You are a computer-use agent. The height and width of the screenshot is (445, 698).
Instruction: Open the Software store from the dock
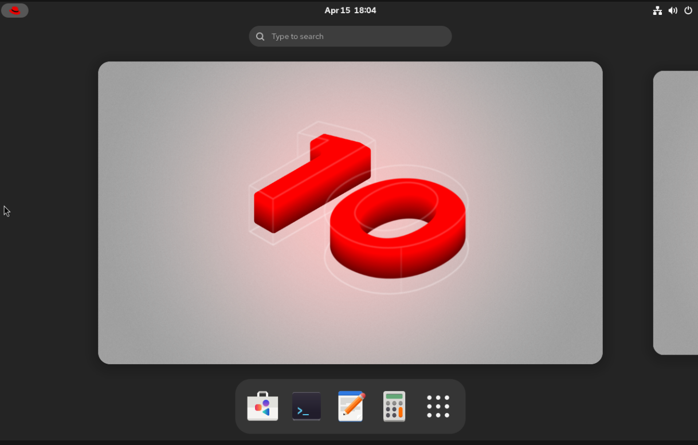pos(262,406)
